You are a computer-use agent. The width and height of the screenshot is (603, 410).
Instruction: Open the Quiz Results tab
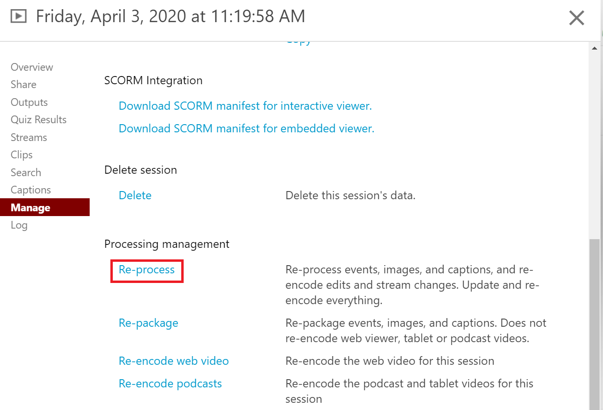39,119
